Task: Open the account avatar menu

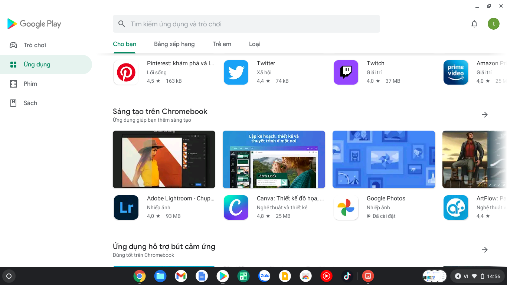Action: 494,24
